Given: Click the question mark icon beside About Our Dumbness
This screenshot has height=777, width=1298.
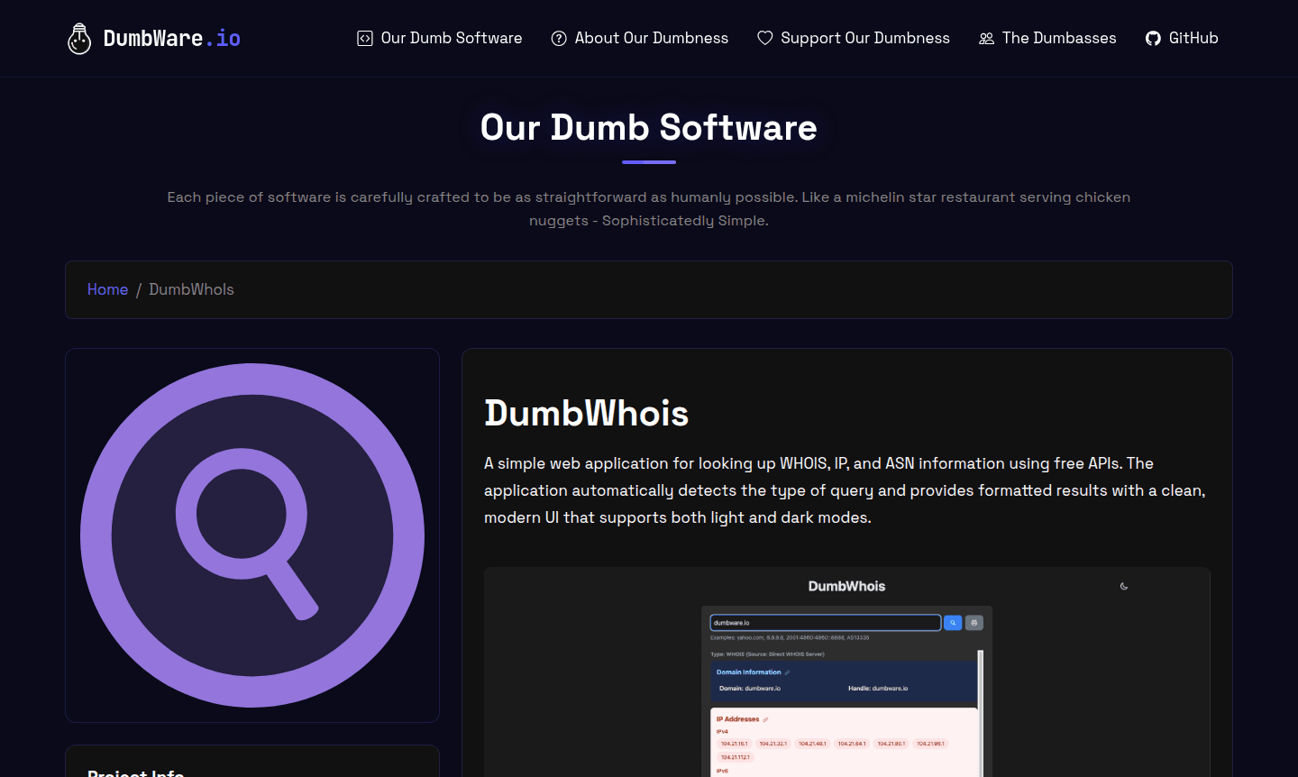Looking at the screenshot, I should click(x=559, y=38).
